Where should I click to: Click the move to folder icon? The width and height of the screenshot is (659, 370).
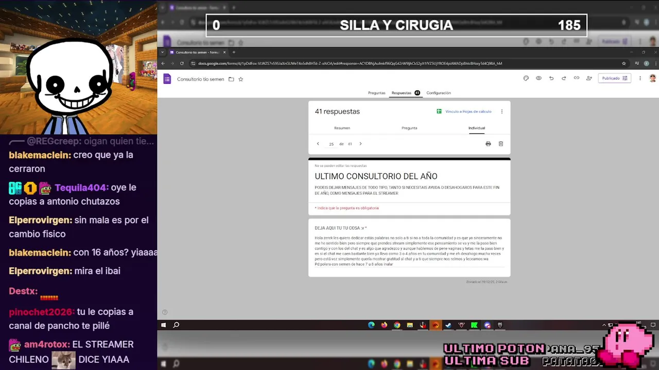(x=231, y=79)
